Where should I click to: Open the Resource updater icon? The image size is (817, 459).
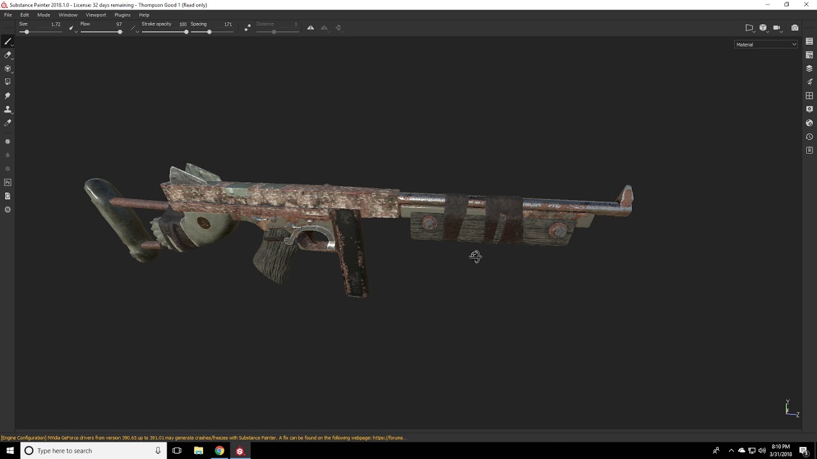(x=8, y=196)
